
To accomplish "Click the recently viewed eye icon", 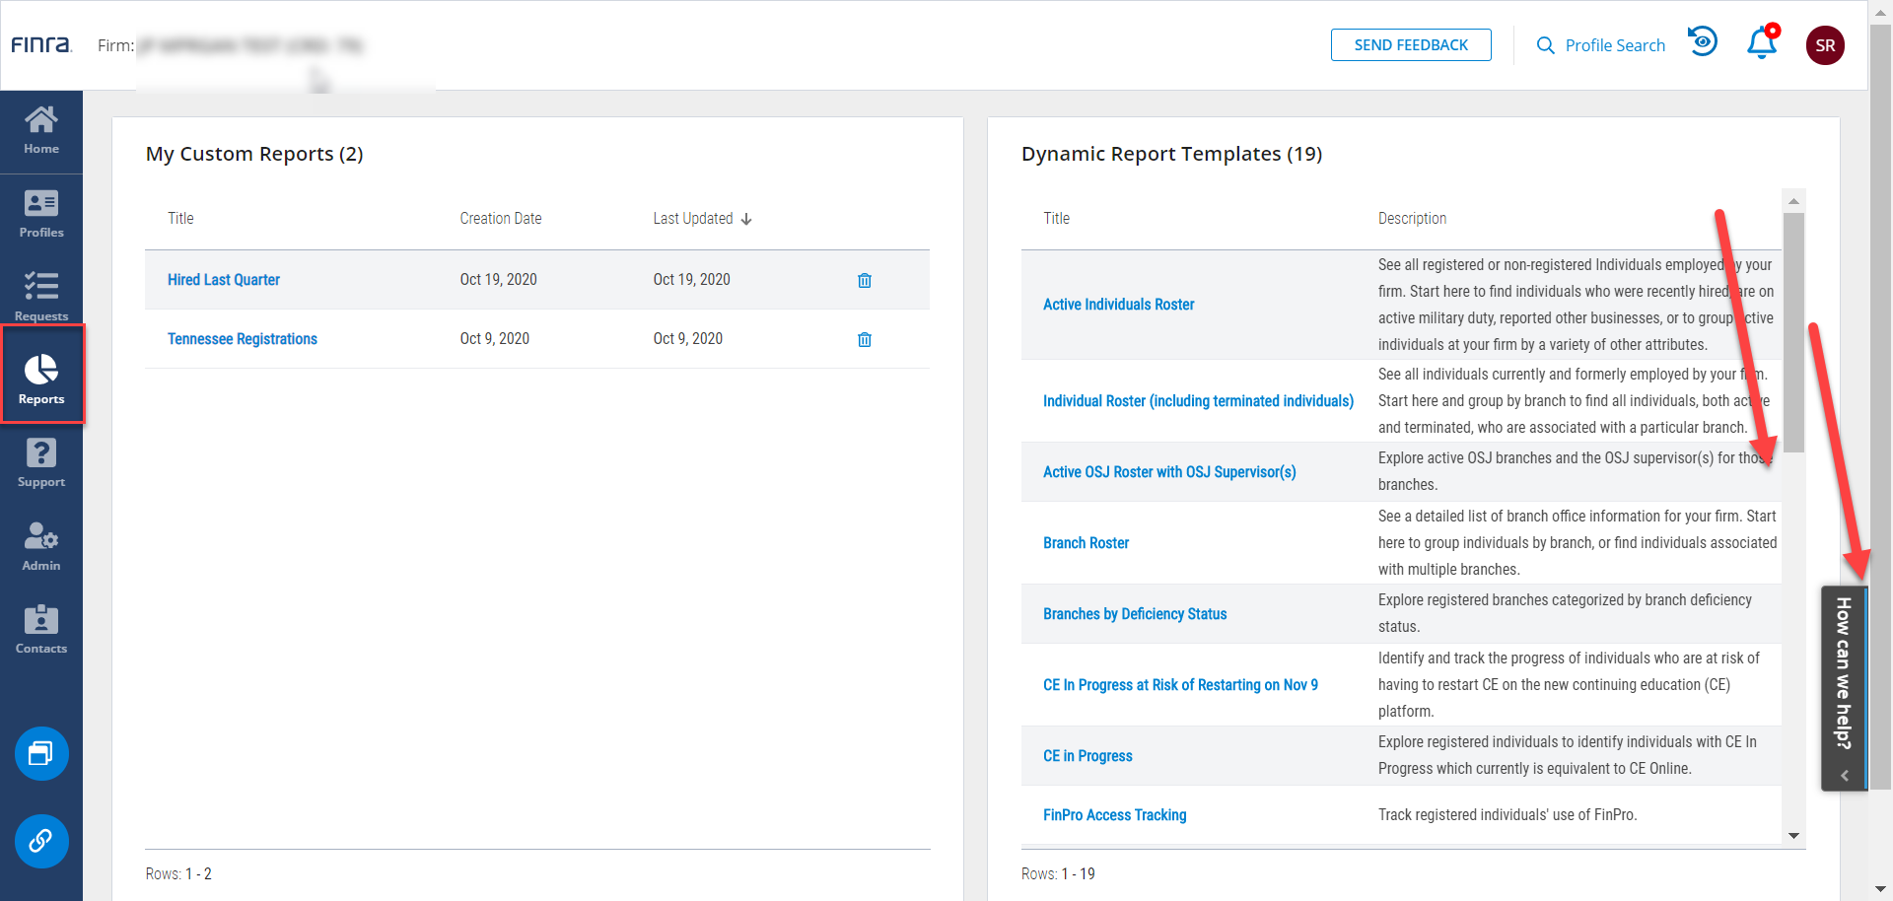I will point(1703,42).
